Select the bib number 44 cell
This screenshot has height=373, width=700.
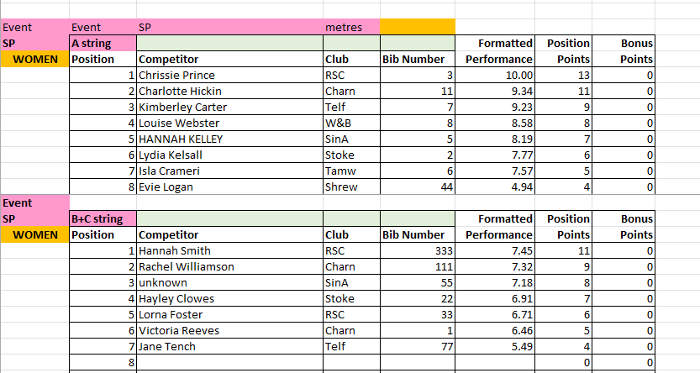(417, 187)
